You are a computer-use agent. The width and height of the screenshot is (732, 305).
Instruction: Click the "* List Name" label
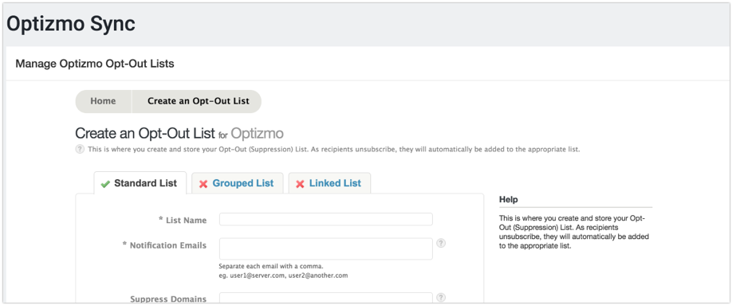pos(183,220)
